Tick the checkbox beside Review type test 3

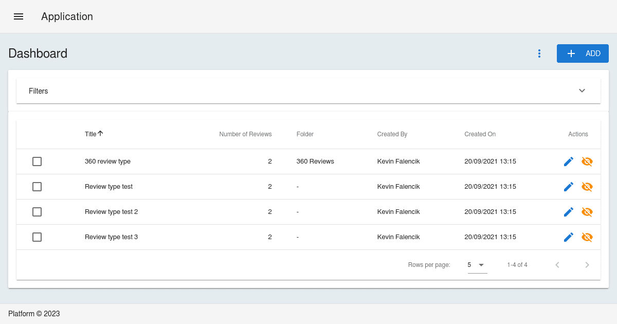[x=37, y=237]
